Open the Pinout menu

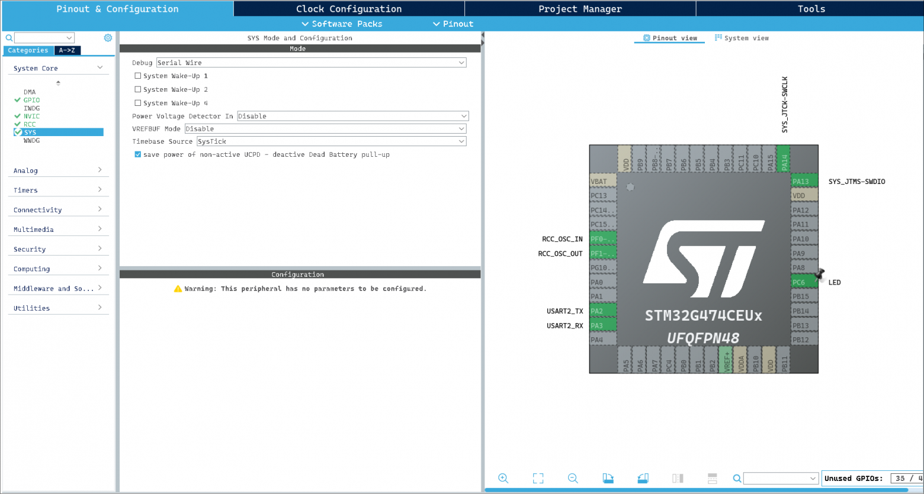tap(453, 24)
